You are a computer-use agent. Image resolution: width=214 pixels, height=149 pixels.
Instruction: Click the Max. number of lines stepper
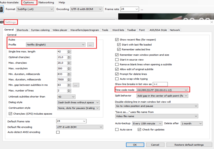[69, 91]
